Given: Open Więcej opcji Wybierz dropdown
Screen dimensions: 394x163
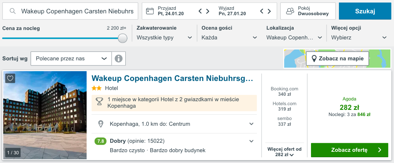Looking at the screenshot, I should [359, 38].
